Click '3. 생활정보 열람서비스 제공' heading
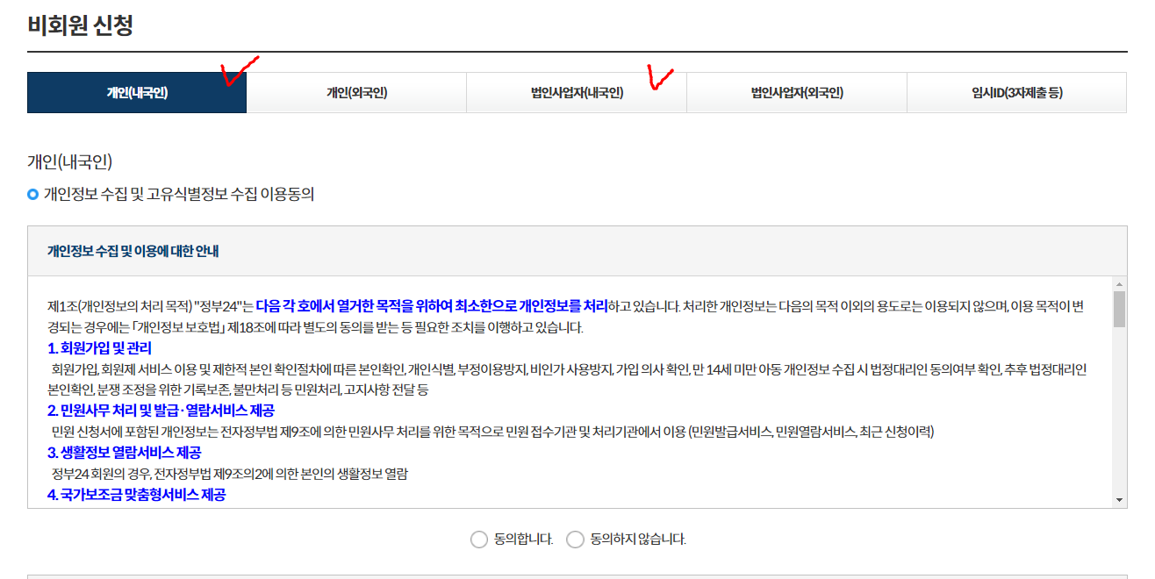Viewport: 1155px width, 579px height. (x=124, y=453)
